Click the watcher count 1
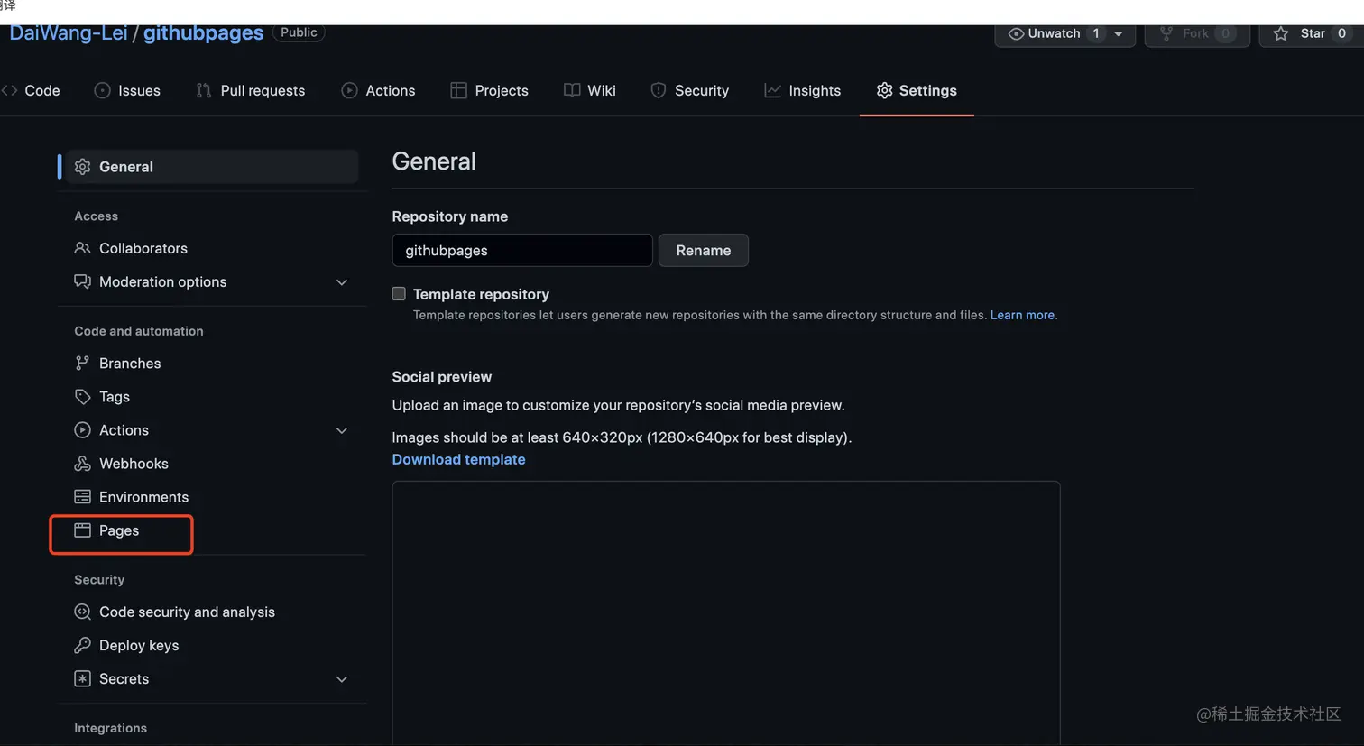The height and width of the screenshot is (746, 1364). pos(1096,33)
